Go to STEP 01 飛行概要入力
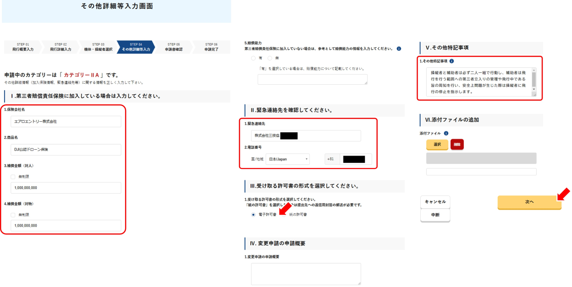This screenshot has width=572, height=287. pos(22,47)
